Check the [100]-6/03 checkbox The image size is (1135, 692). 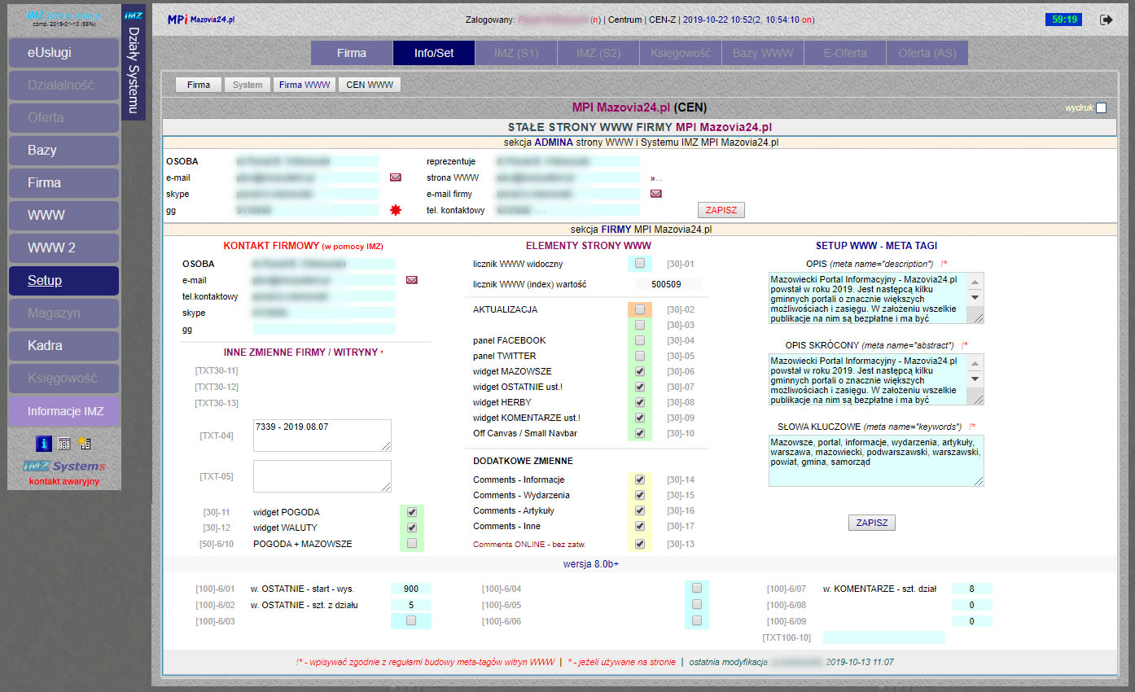coord(411,620)
